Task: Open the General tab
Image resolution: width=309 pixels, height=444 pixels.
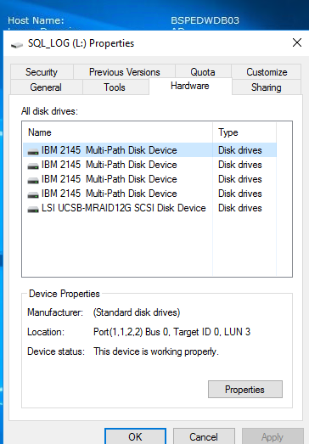Action: (x=46, y=87)
